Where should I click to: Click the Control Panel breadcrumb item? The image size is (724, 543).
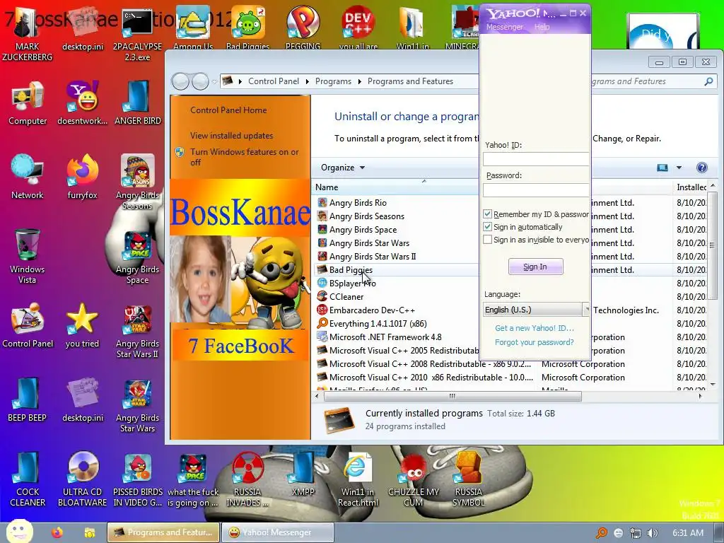274,81
